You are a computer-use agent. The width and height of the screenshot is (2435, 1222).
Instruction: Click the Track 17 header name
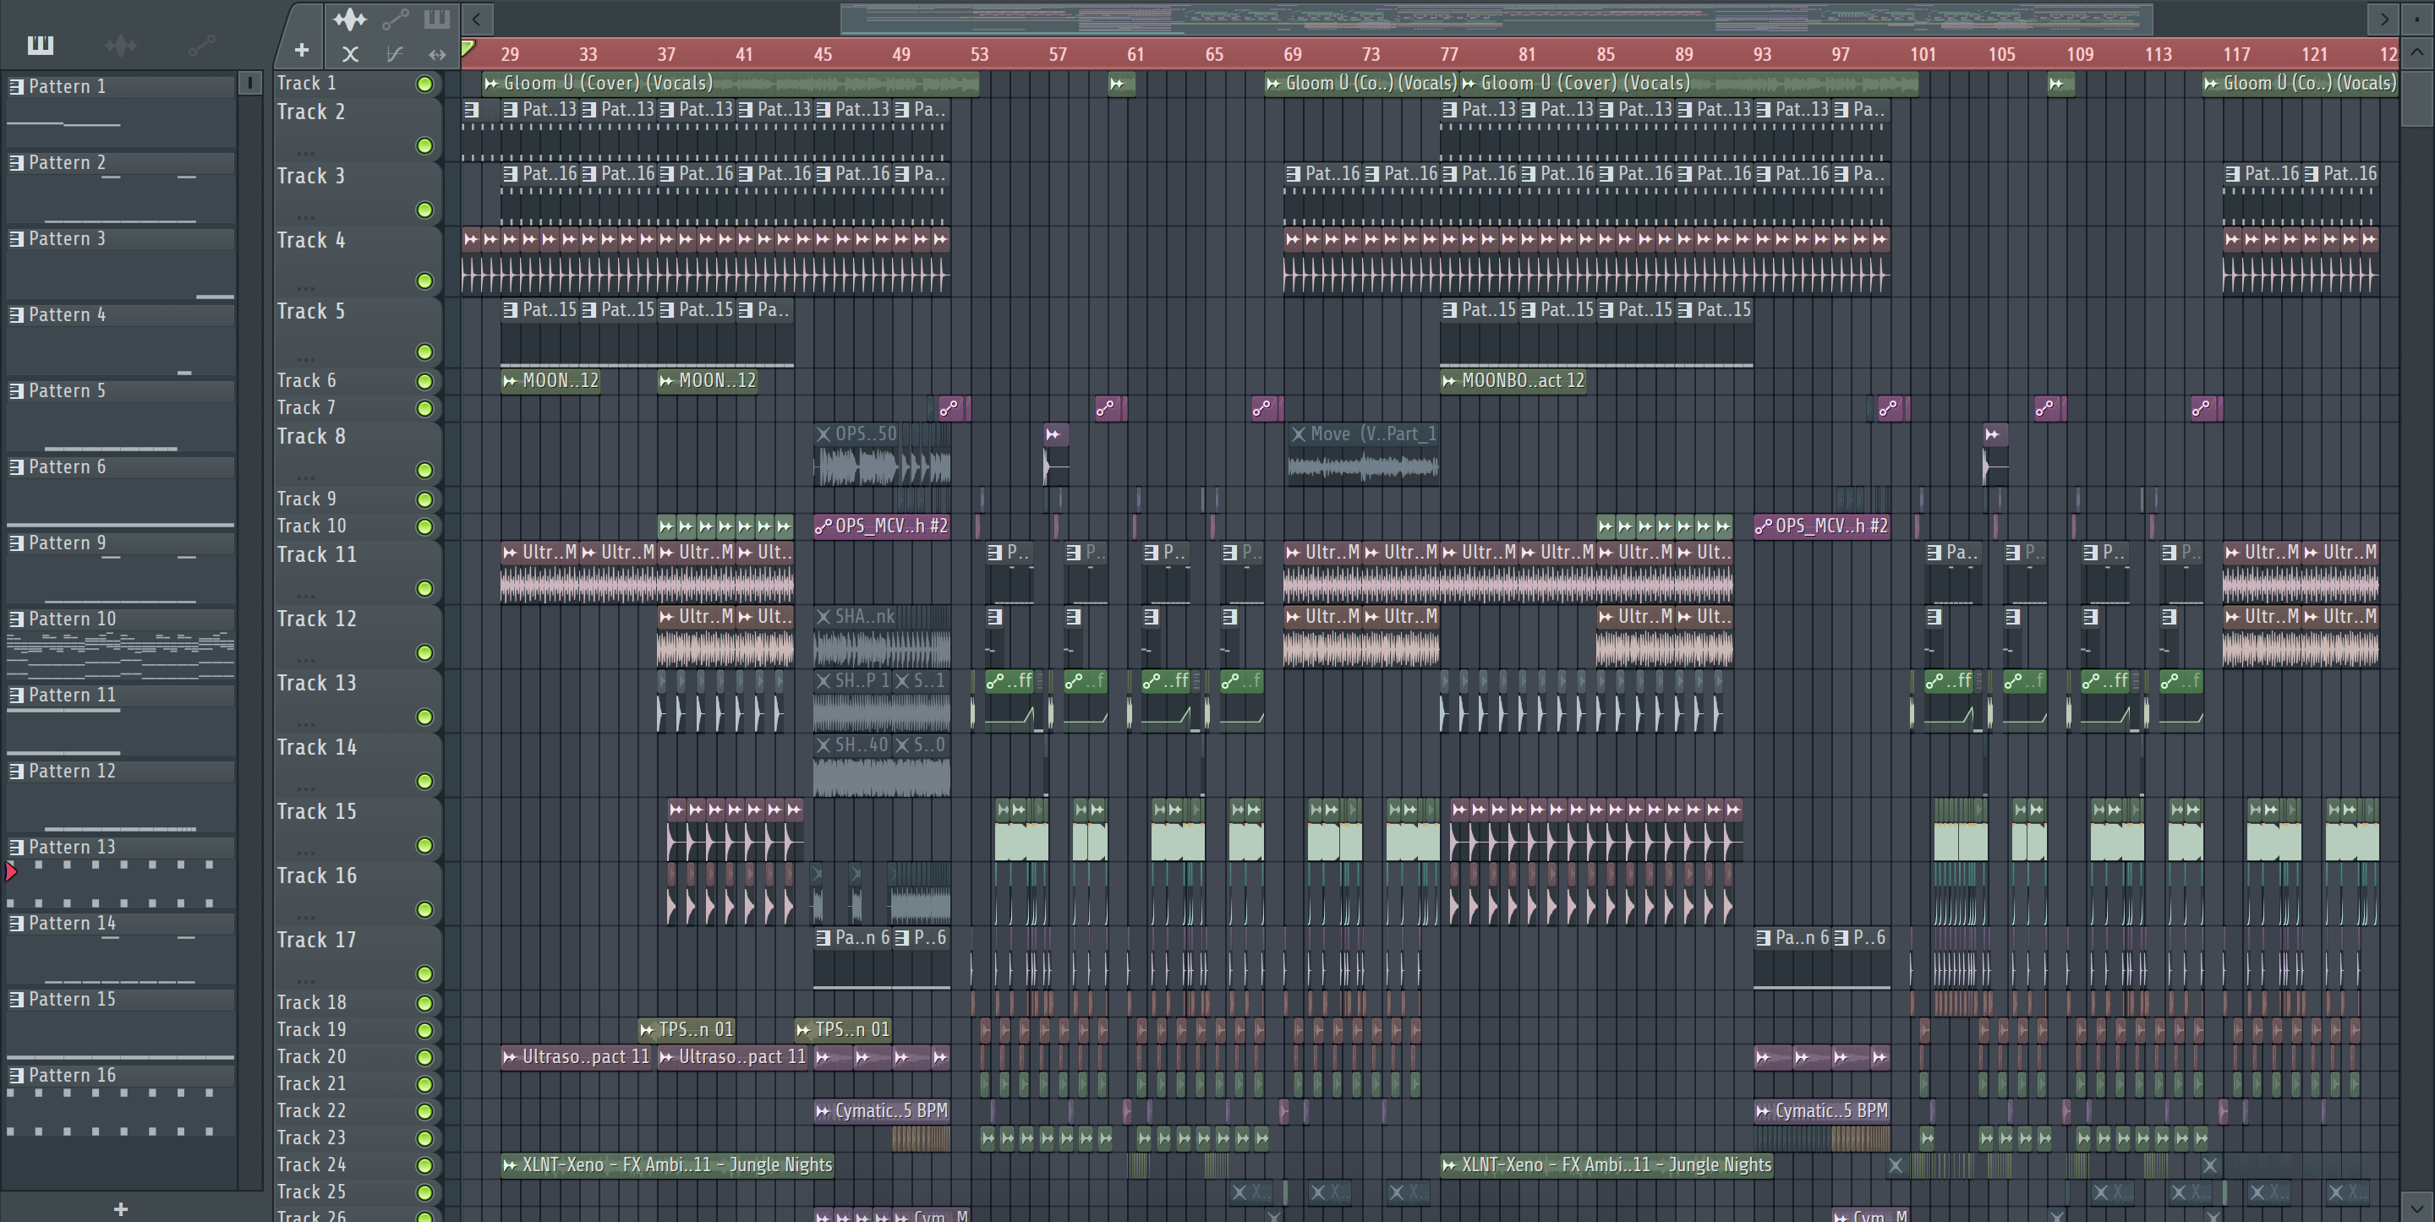(317, 941)
